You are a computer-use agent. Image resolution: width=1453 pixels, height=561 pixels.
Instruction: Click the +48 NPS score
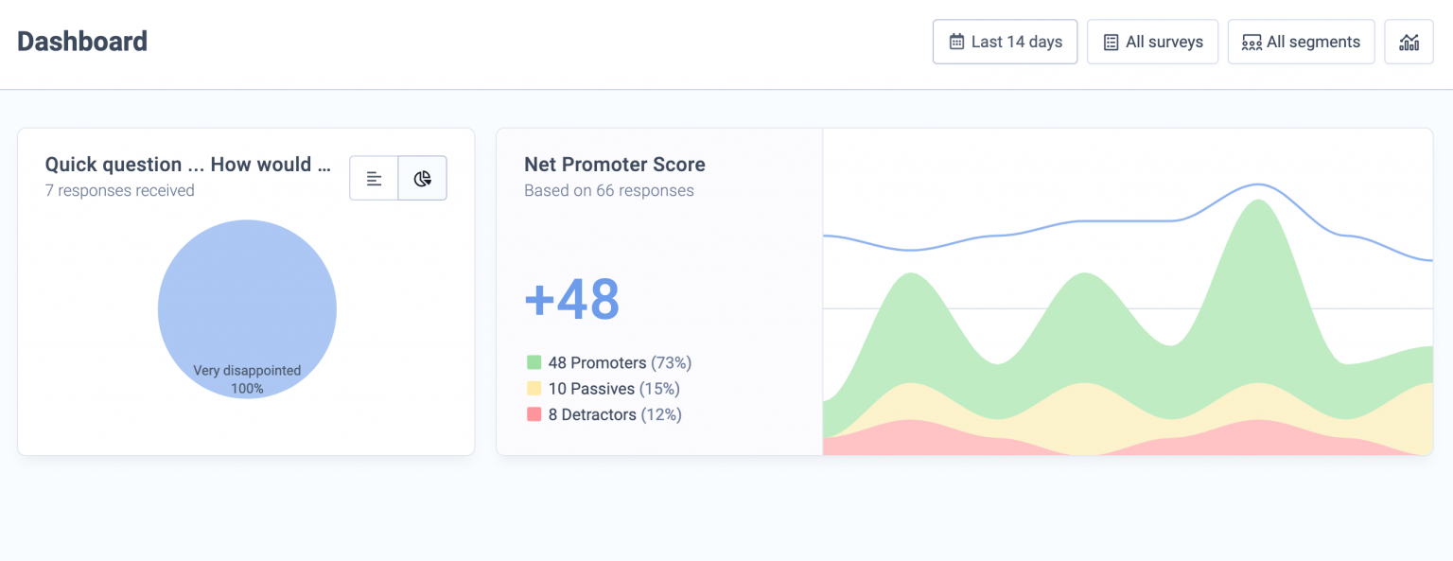point(569,299)
